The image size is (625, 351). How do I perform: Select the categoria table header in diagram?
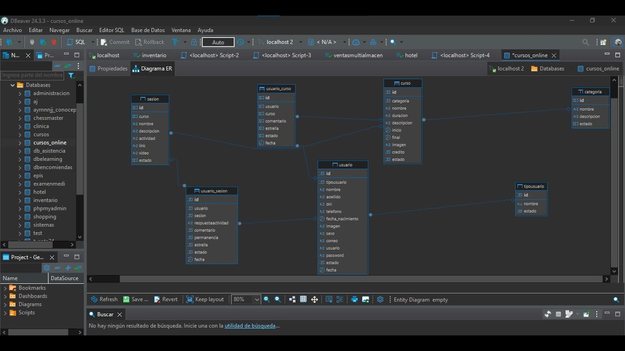pyautogui.click(x=590, y=92)
